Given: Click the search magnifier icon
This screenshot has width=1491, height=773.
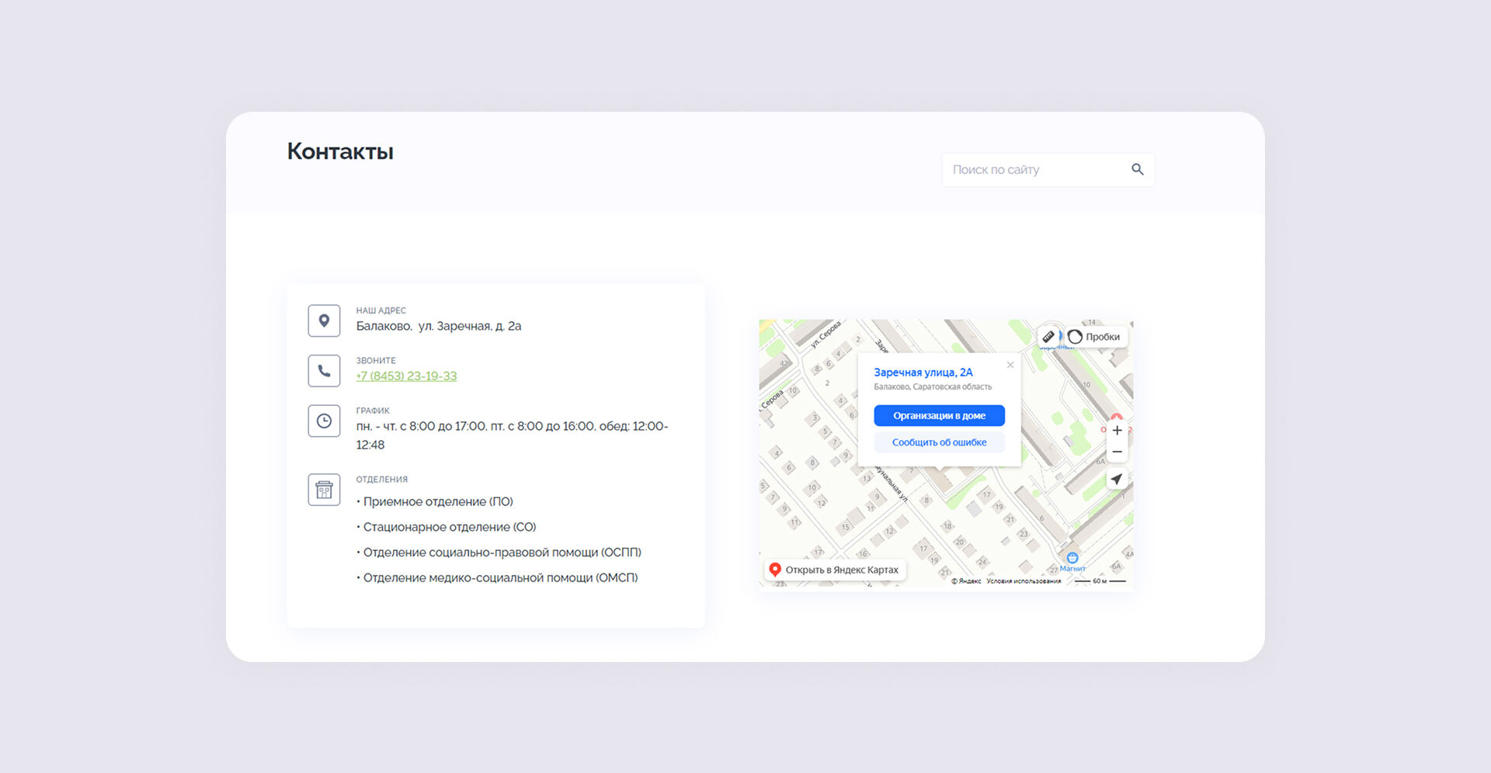Looking at the screenshot, I should (1137, 169).
